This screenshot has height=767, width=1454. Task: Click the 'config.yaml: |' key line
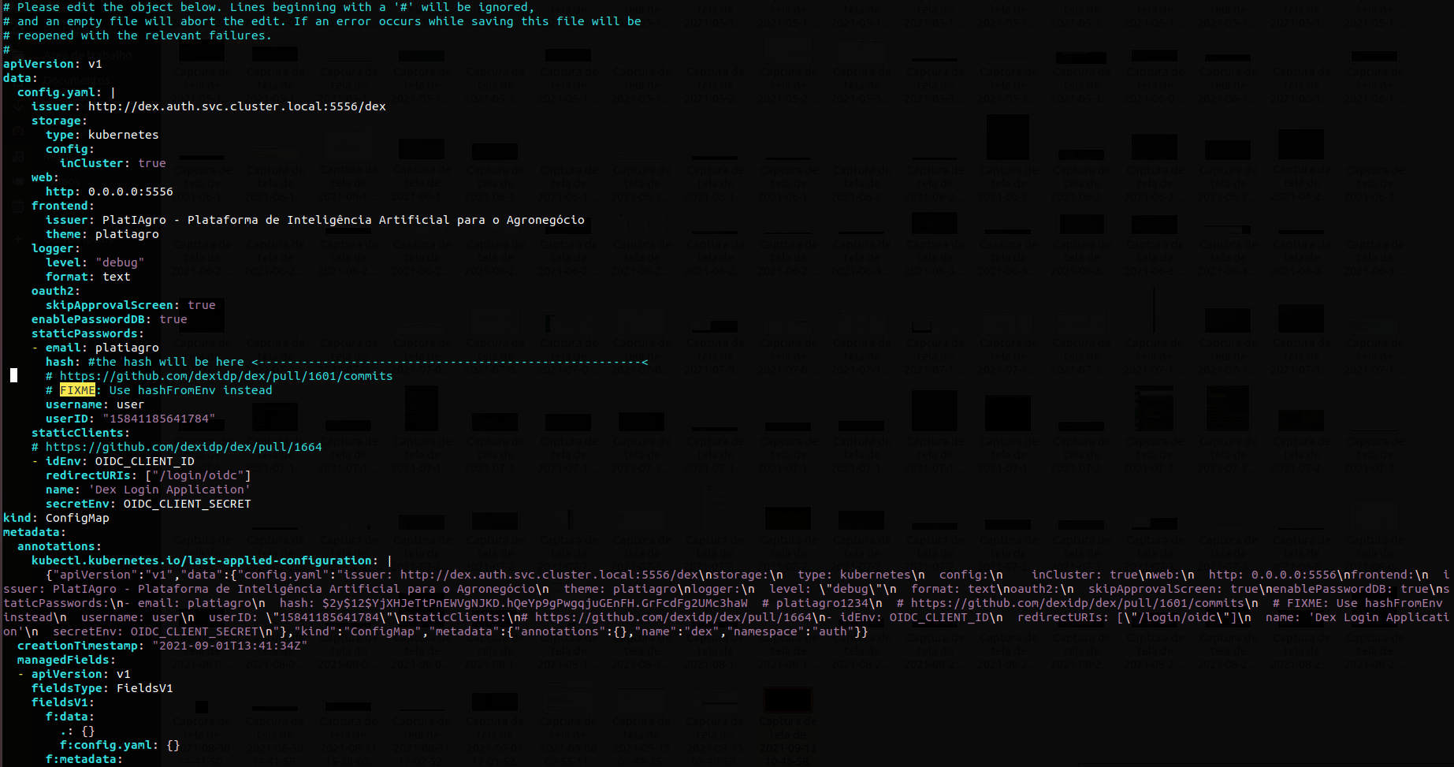(x=66, y=92)
